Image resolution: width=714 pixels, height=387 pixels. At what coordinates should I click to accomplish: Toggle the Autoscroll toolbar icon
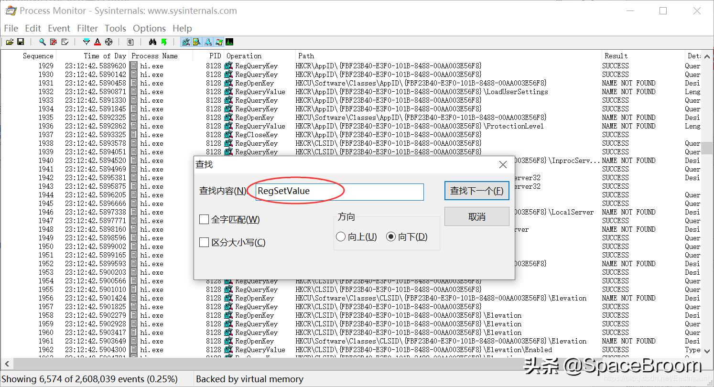coord(54,42)
